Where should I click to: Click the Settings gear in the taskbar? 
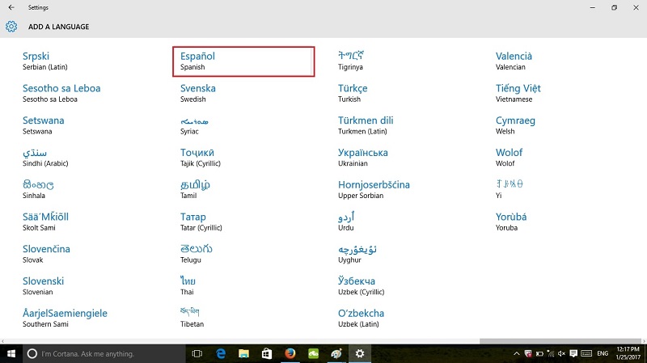coord(360,353)
